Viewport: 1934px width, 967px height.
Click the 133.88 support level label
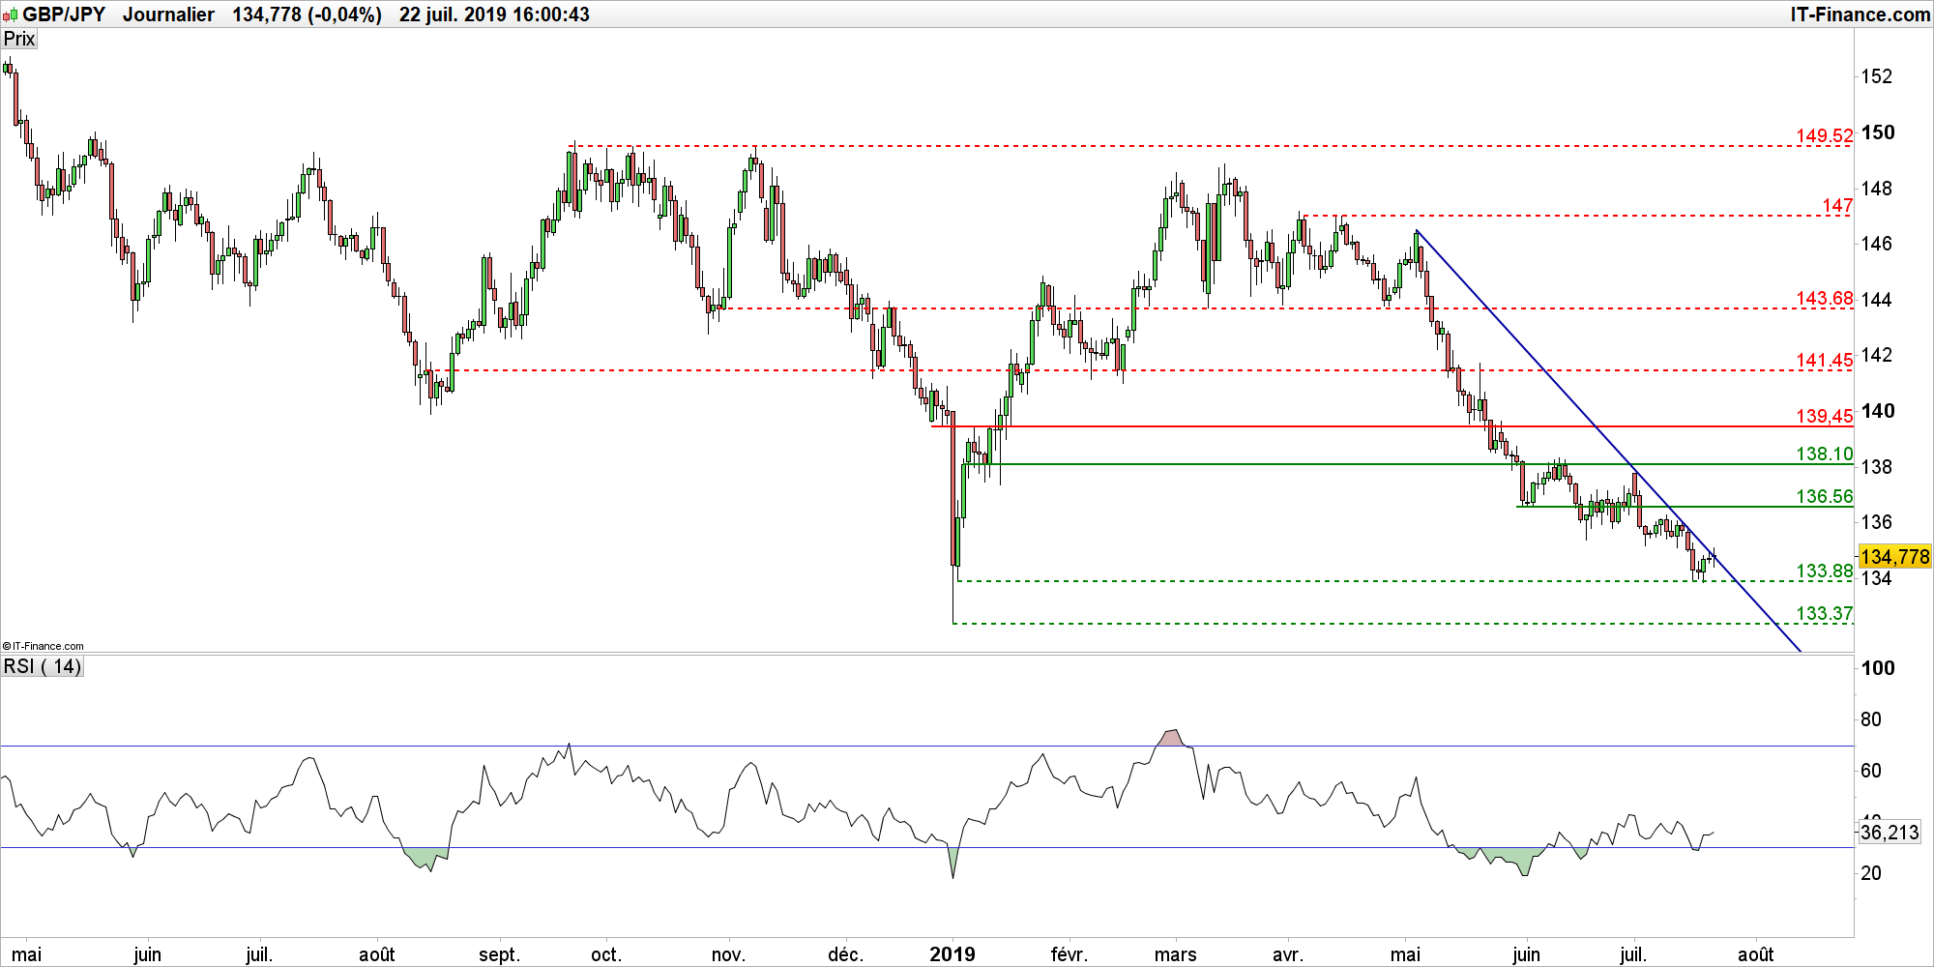pyautogui.click(x=1825, y=571)
